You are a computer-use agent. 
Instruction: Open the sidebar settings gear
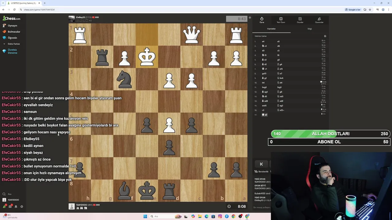(x=22, y=207)
